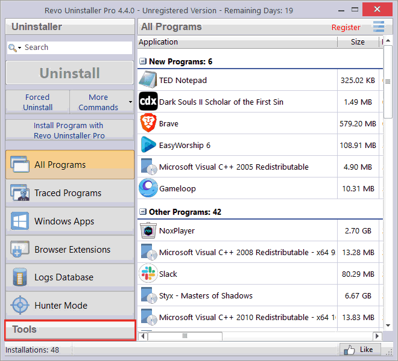Click the Traced Programs sidebar icon
The width and height of the screenshot is (398, 361).
[x=20, y=193]
